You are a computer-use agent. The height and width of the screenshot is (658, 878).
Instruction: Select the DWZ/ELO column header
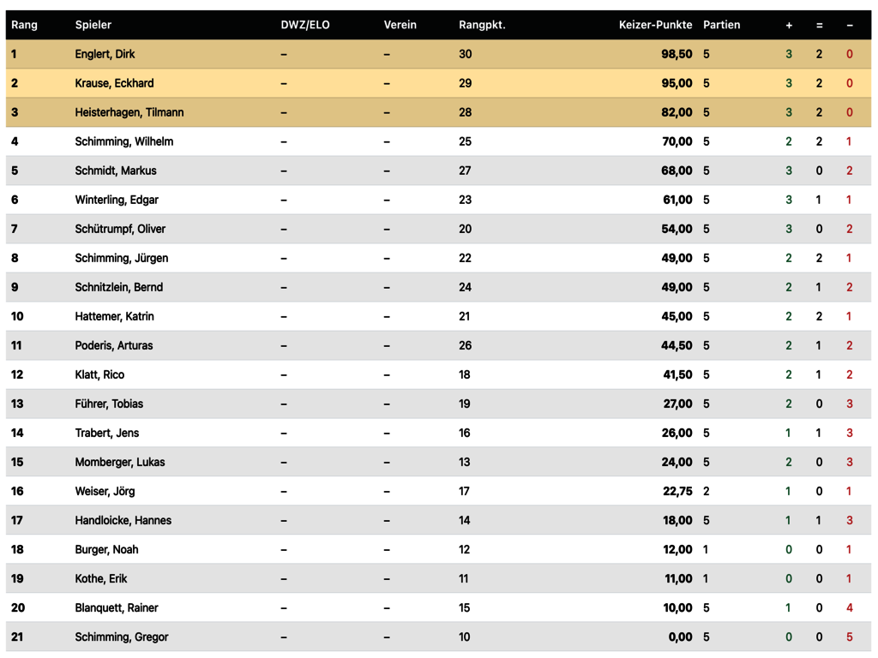[x=305, y=25]
